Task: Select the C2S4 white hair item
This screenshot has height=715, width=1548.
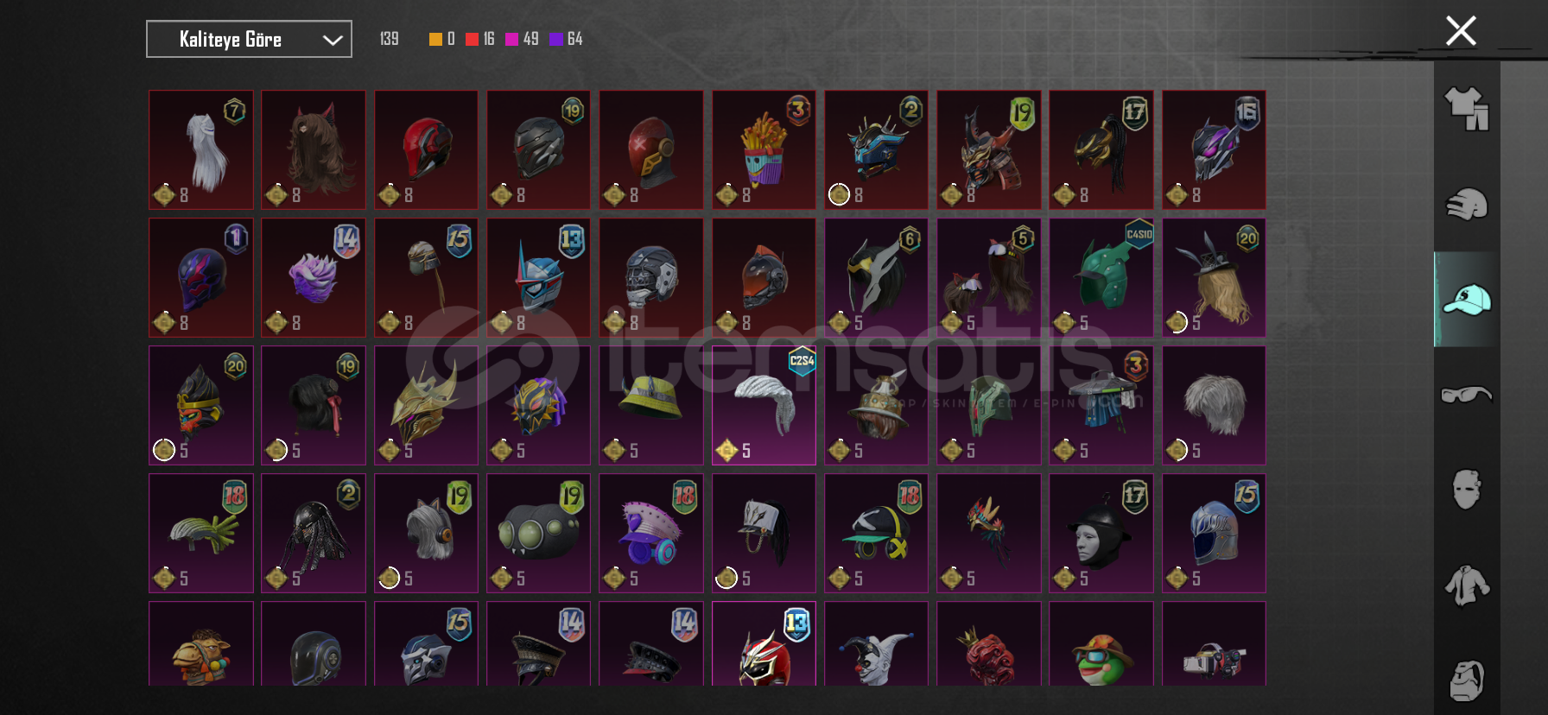Action: [x=764, y=406]
